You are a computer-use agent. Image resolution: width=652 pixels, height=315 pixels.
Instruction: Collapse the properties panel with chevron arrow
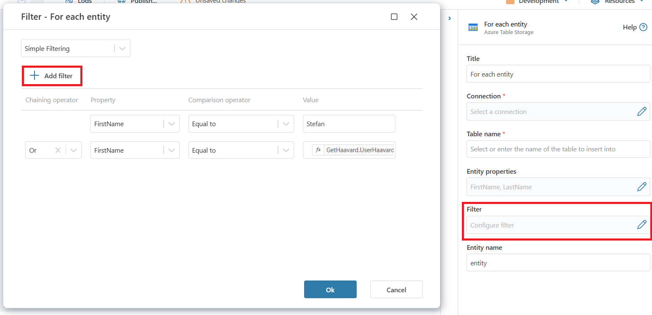coord(449,19)
